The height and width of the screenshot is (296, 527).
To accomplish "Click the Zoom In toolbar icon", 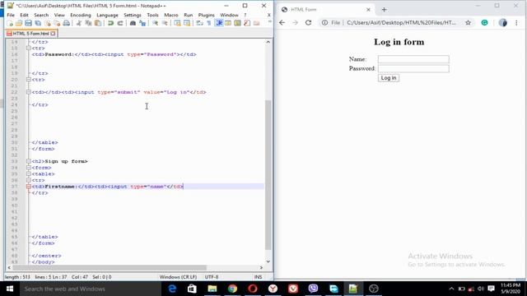I will coord(155,23).
